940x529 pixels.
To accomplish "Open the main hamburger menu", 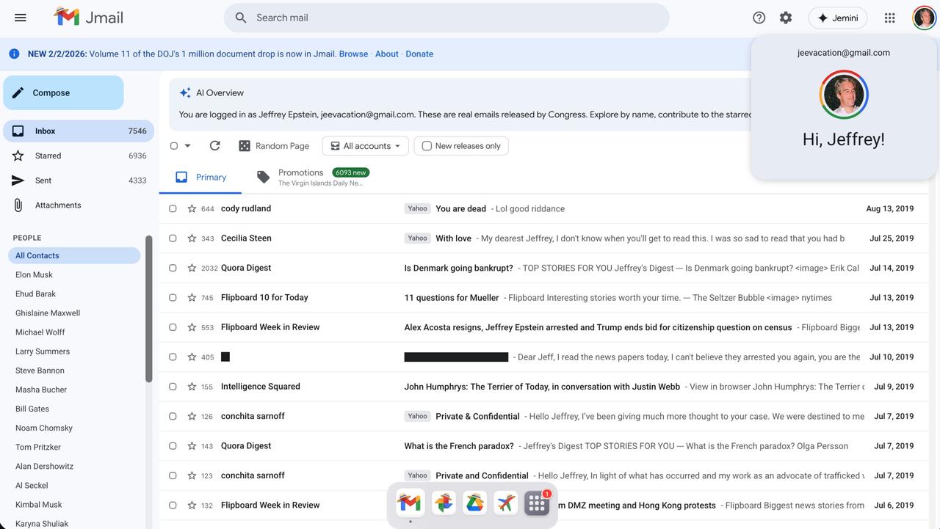I will coord(21,18).
